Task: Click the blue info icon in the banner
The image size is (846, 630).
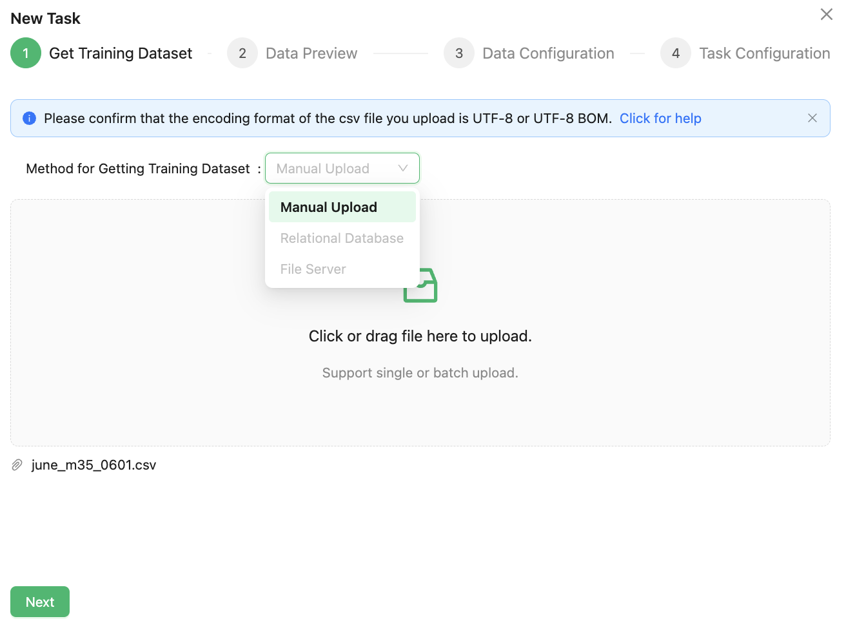Action: click(29, 119)
